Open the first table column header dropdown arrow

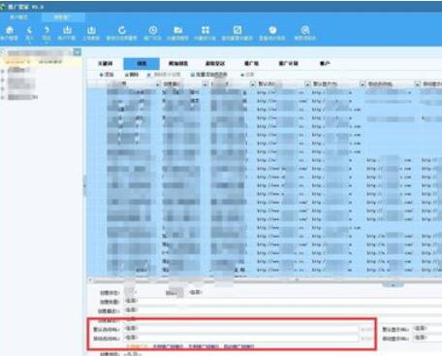157,84
